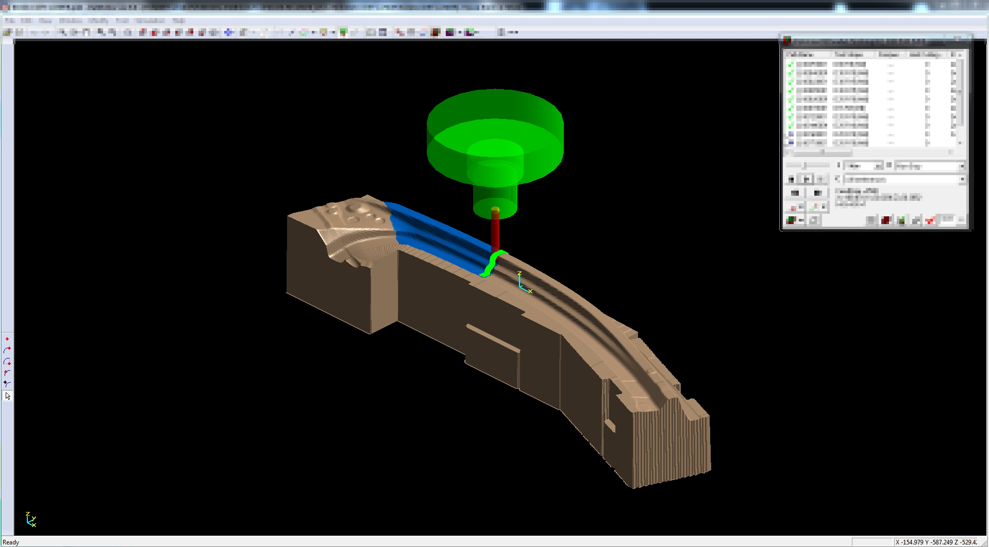Screen dimensions: 989x547
Task: Click the pressed dark red cube toolbar icon
Action: pos(435,32)
